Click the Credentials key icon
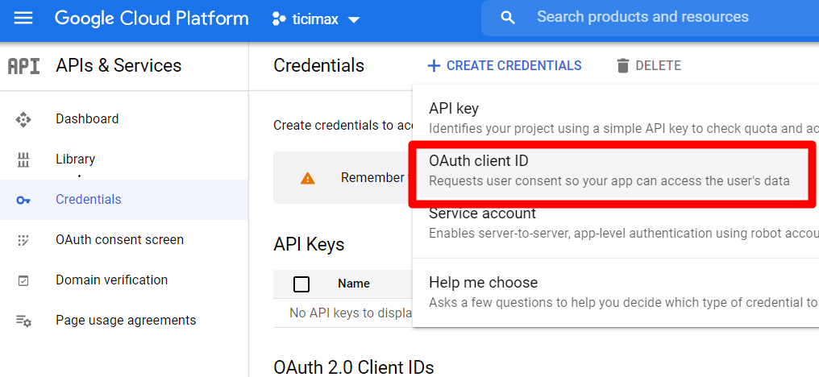Image resolution: width=819 pixels, height=377 pixels. click(23, 200)
